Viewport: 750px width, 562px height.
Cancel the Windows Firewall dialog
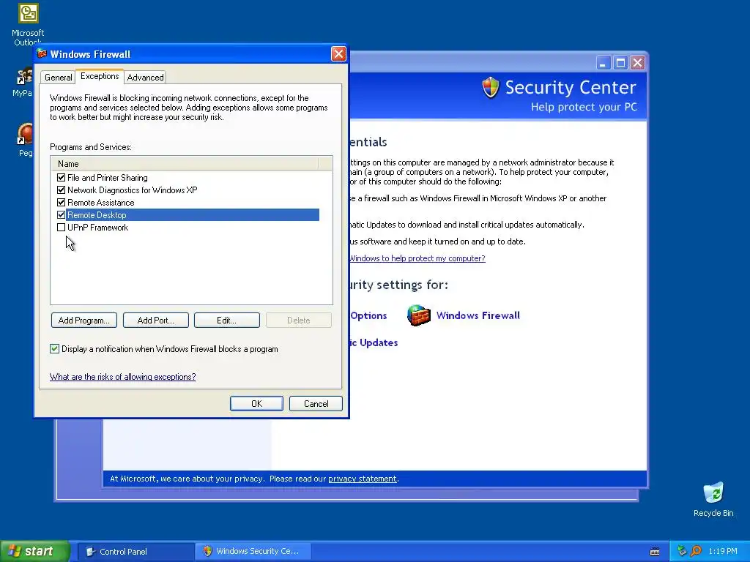point(316,404)
